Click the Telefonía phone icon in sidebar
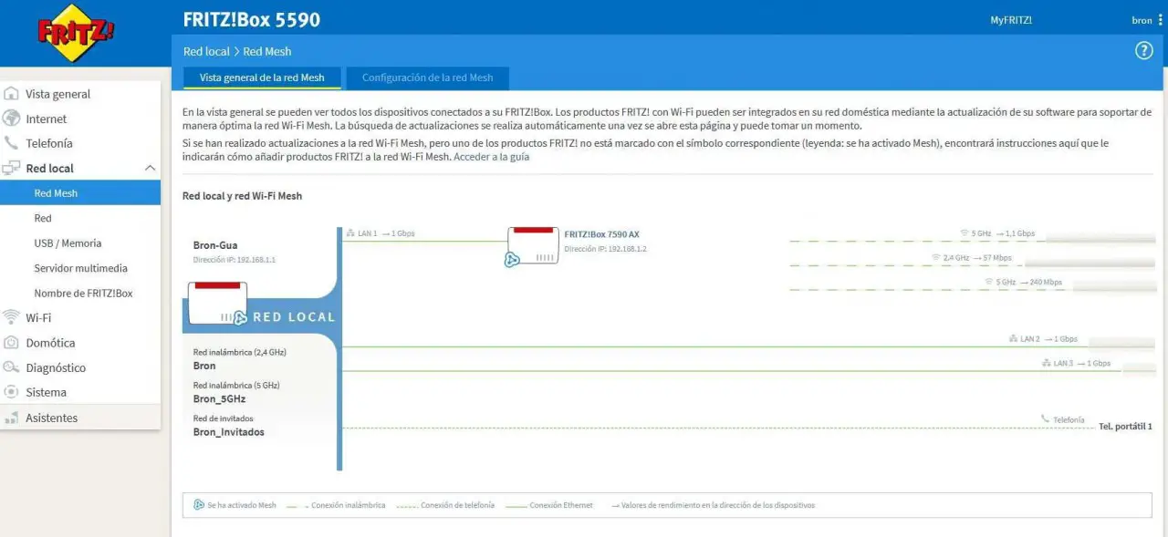 click(12, 143)
